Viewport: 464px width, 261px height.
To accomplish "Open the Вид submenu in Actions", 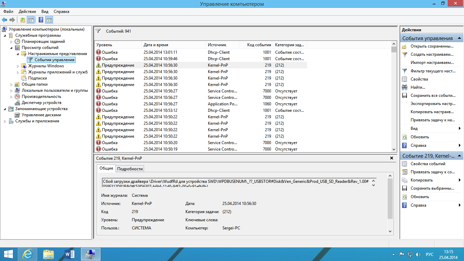I will pyautogui.click(x=431, y=128).
